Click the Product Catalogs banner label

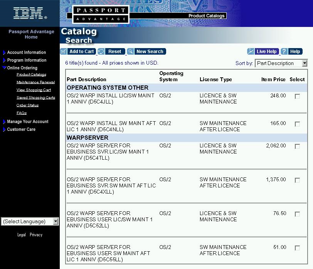tap(206, 16)
